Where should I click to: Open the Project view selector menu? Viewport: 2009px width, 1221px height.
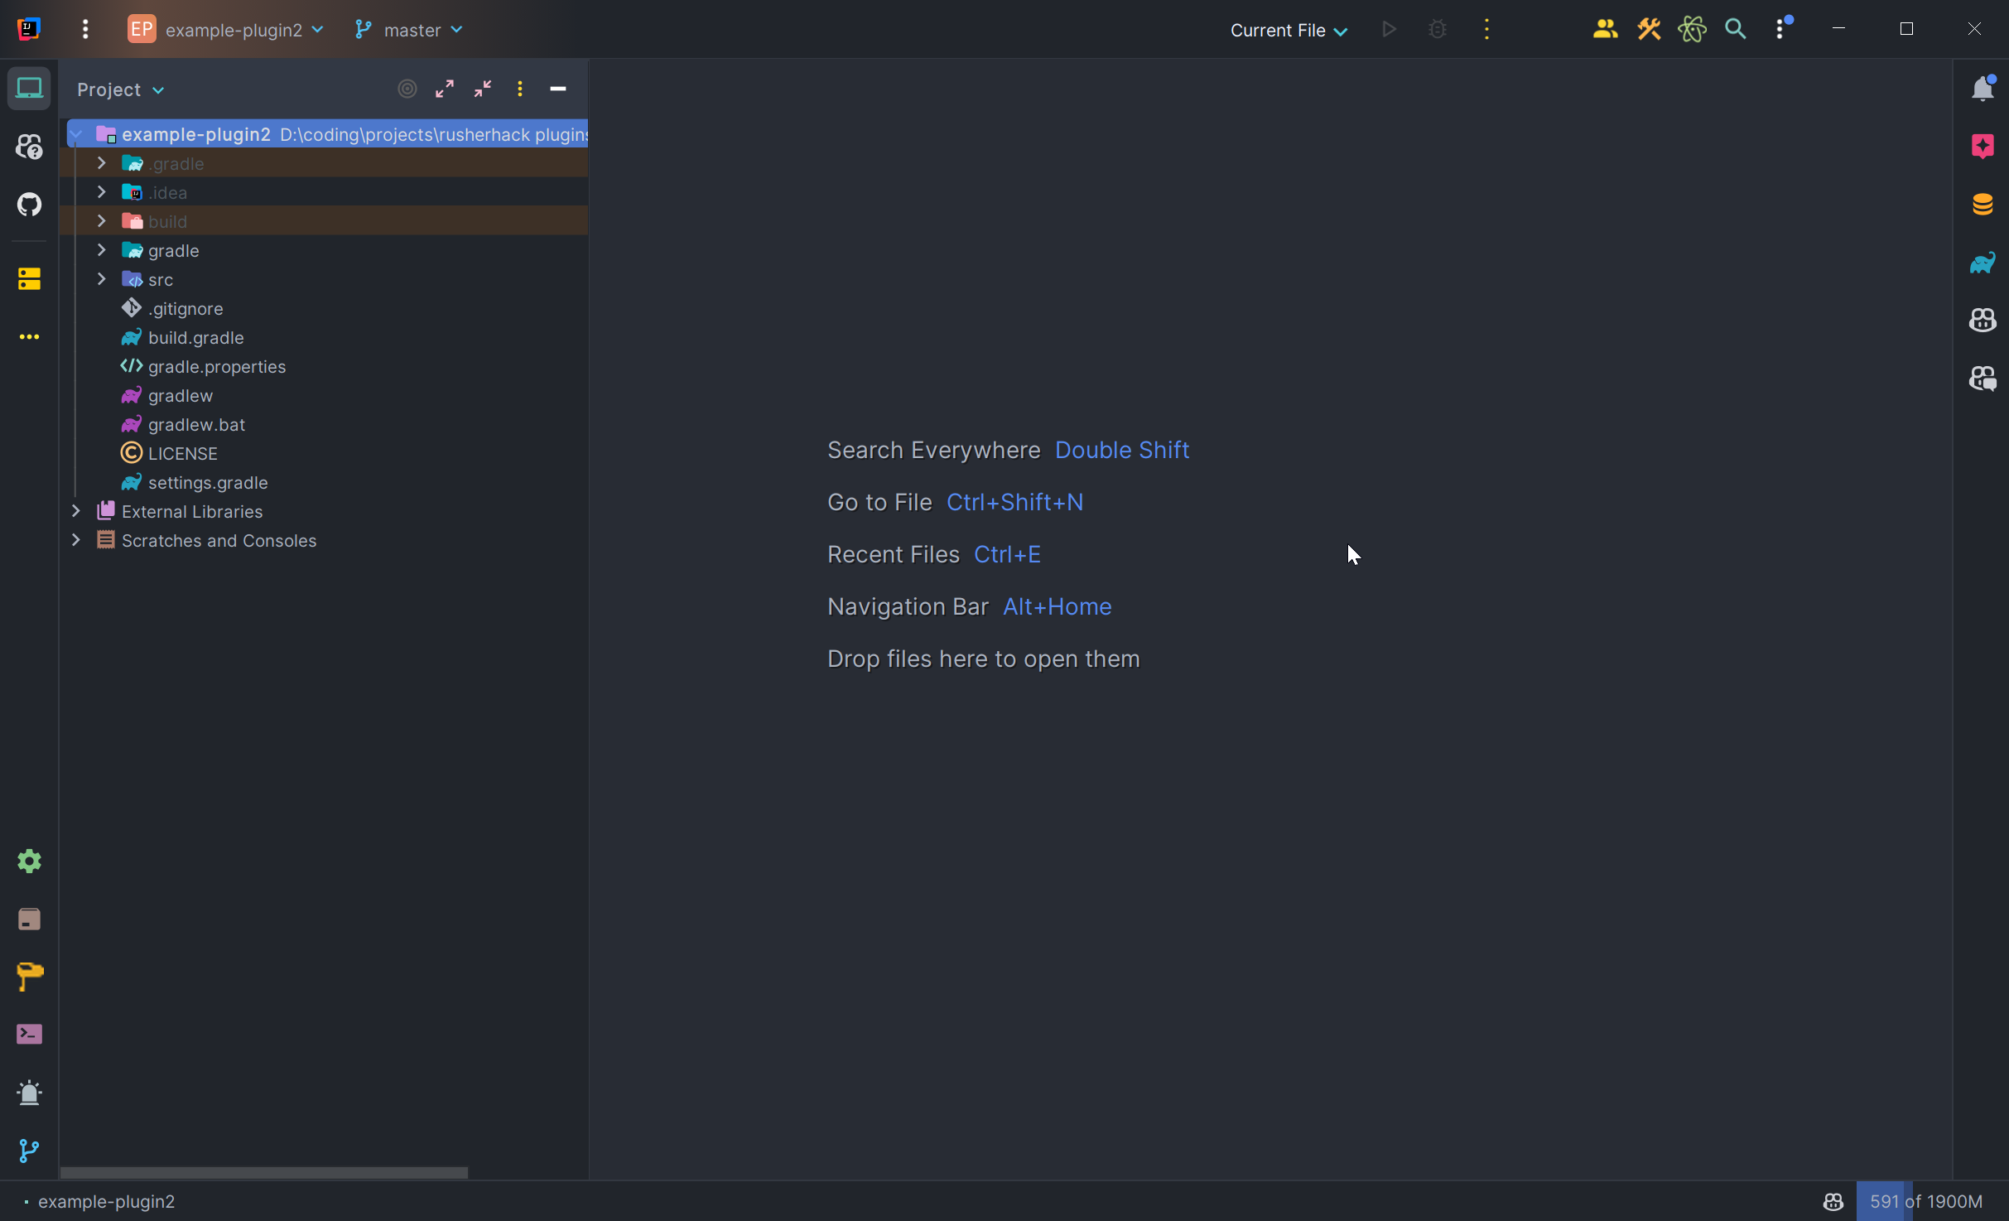pyautogui.click(x=120, y=89)
